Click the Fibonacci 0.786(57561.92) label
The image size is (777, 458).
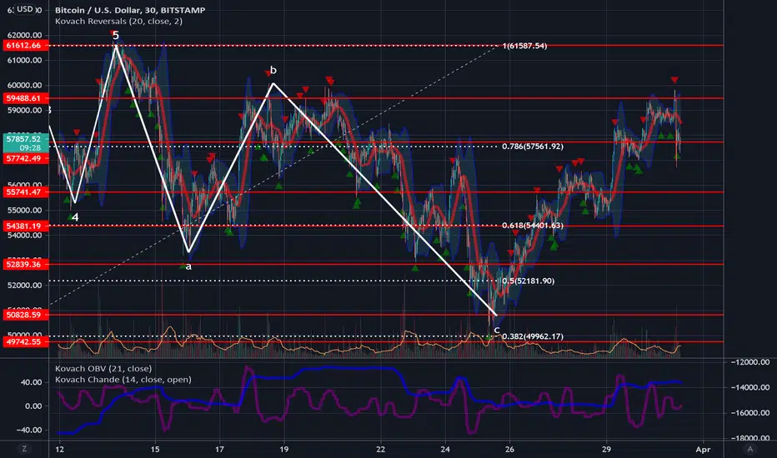point(533,147)
